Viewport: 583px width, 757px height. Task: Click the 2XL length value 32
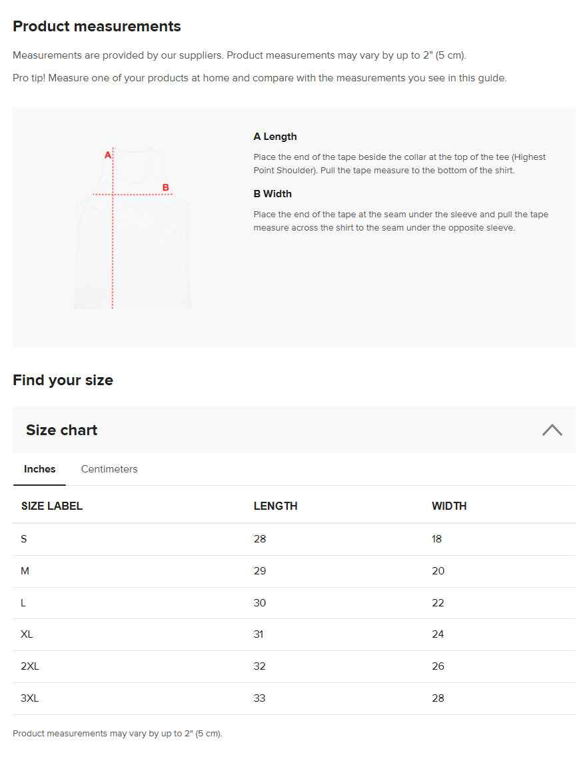(260, 666)
